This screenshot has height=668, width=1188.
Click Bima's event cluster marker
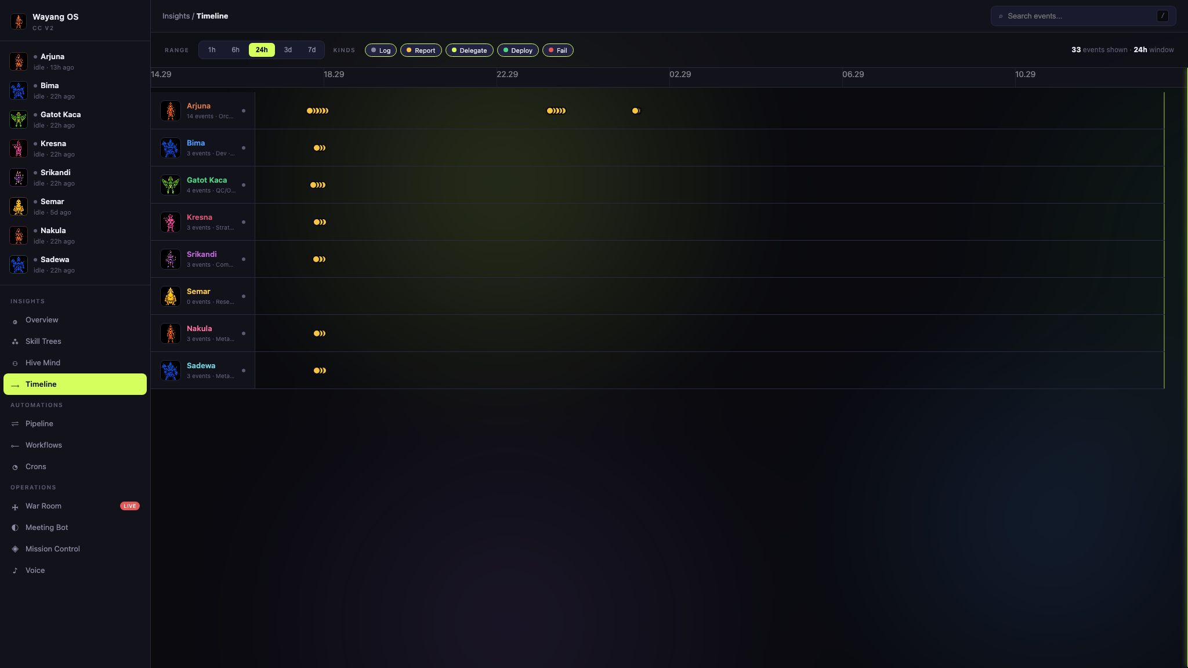[x=320, y=148]
